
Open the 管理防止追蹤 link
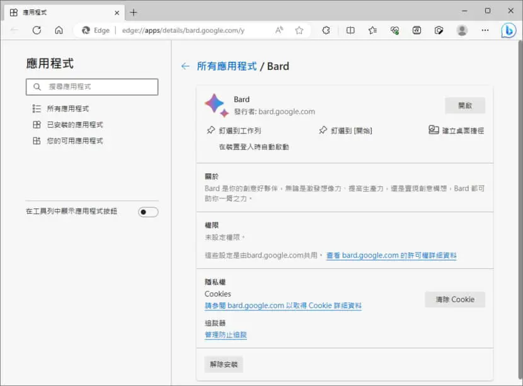(226, 334)
